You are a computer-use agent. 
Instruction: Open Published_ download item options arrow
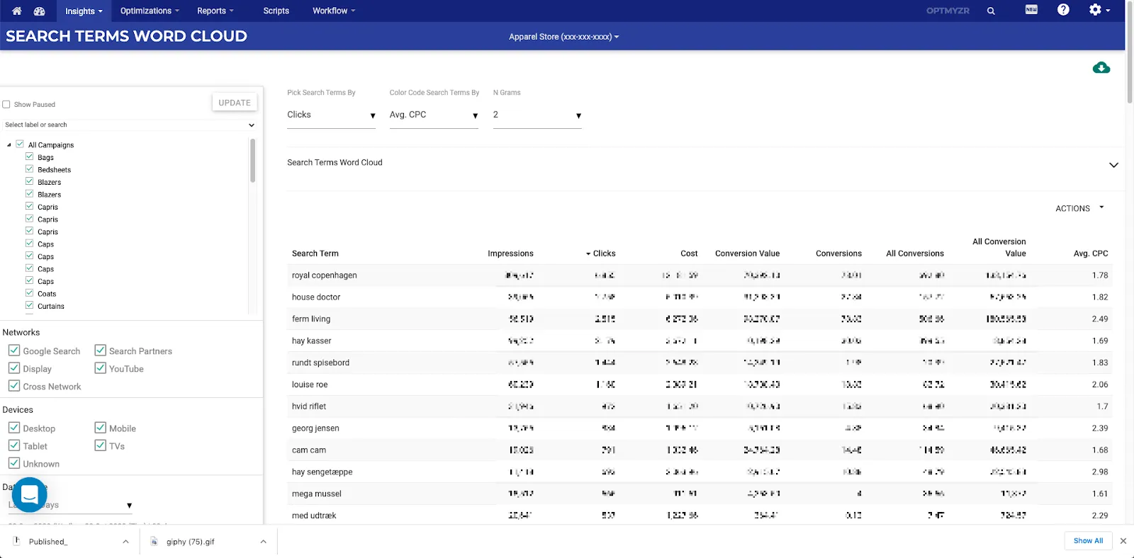tap(125, 542)
